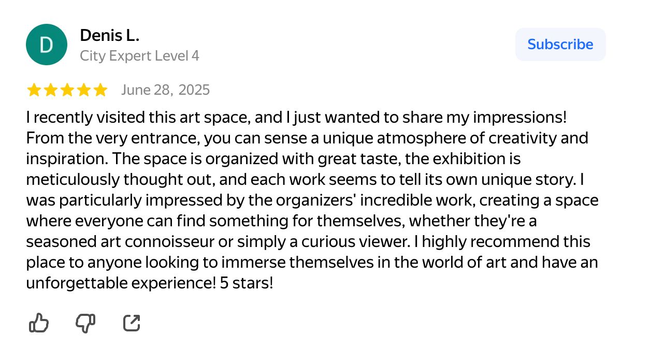Open Denis L.'s profile name
This screenshot has height=349, width=665.
(110, 36)
